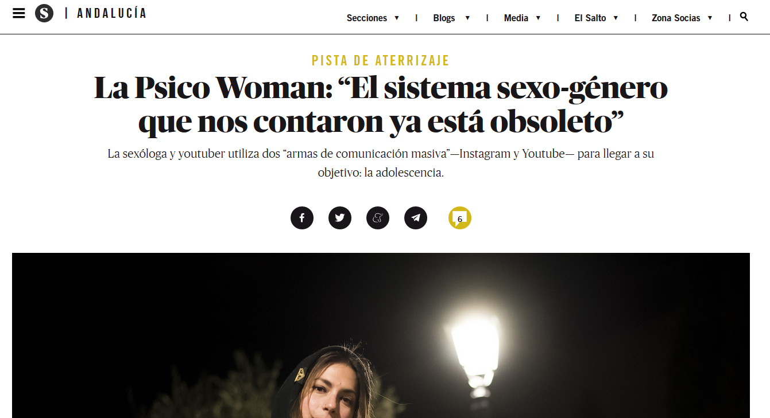Open the hamburger menu
Image resolution: width=770 pixels, height=418 pixels.
(19, 13)
